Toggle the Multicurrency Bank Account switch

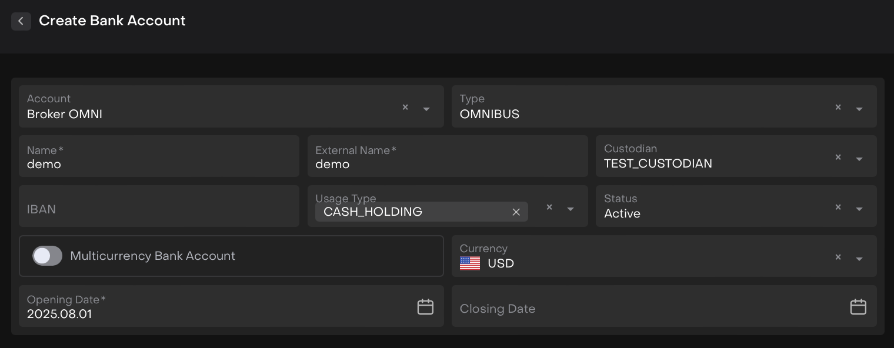(x=48, y=256)
